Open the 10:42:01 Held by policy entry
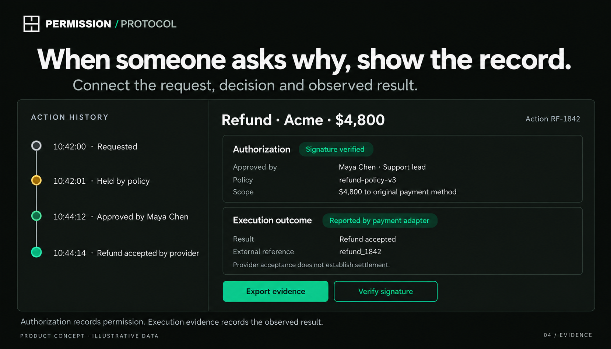This screenshot has height=349, width=611. pyautogui.click(x=102, y=181)
